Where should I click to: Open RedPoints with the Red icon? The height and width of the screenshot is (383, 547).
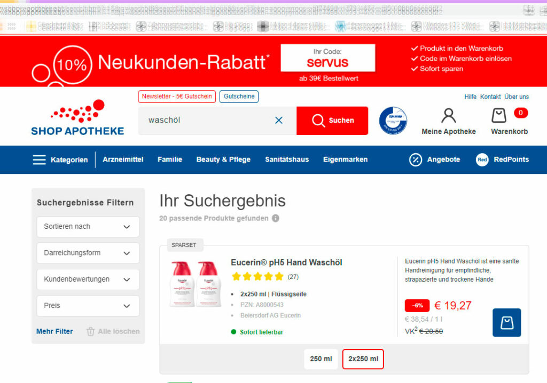[502, 159]
